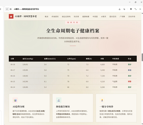Open the 活动市场 nav item
The width and height of the screenshot is (143, 125).
tap(131, 17)
